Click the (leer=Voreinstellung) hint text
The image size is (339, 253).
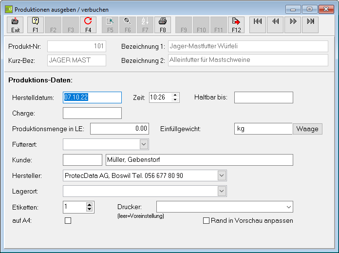[x=141, y=216]
